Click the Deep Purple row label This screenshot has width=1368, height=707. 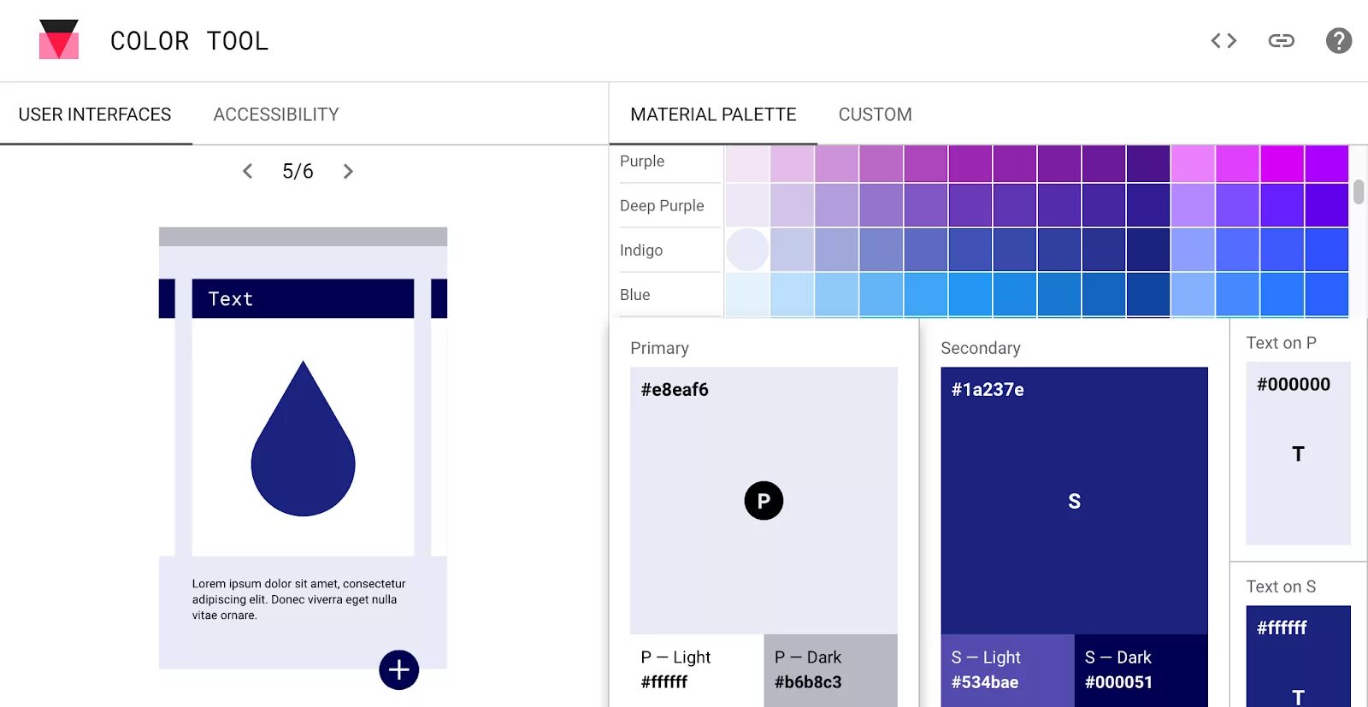[x=662, y=206]
